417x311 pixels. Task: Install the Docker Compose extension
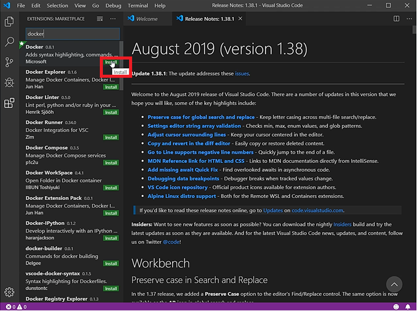[x=111, y=163]
